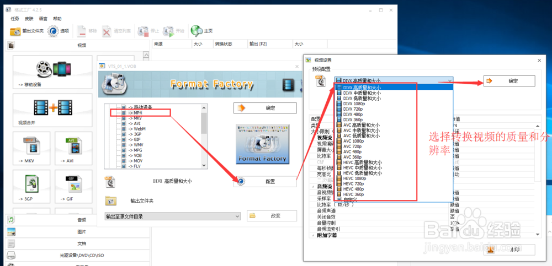Viewport: 552px width, 266px height.
Task: Click 确定 in the 视频设置 dialog
Action: click(509, 81)
